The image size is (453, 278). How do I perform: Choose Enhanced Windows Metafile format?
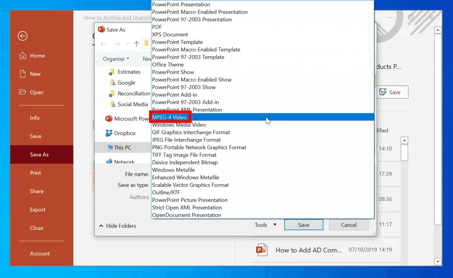tap(263, 177)
